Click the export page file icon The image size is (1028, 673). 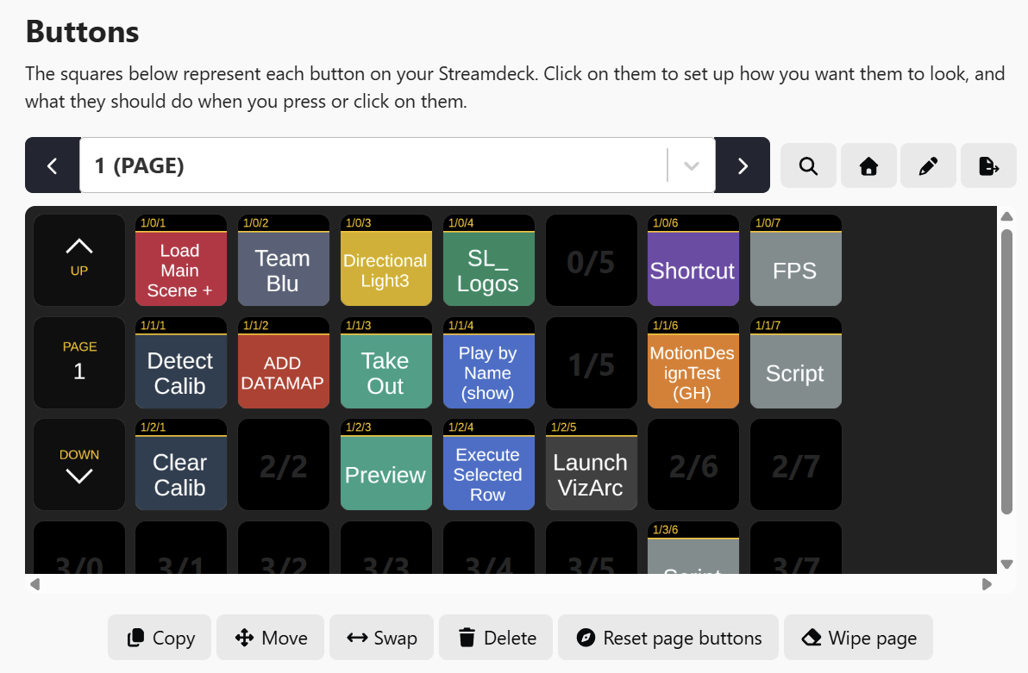click(x=988, y=165)
